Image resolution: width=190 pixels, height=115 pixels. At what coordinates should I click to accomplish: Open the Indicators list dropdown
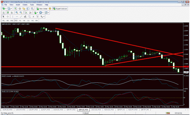[x=37, y=12]
